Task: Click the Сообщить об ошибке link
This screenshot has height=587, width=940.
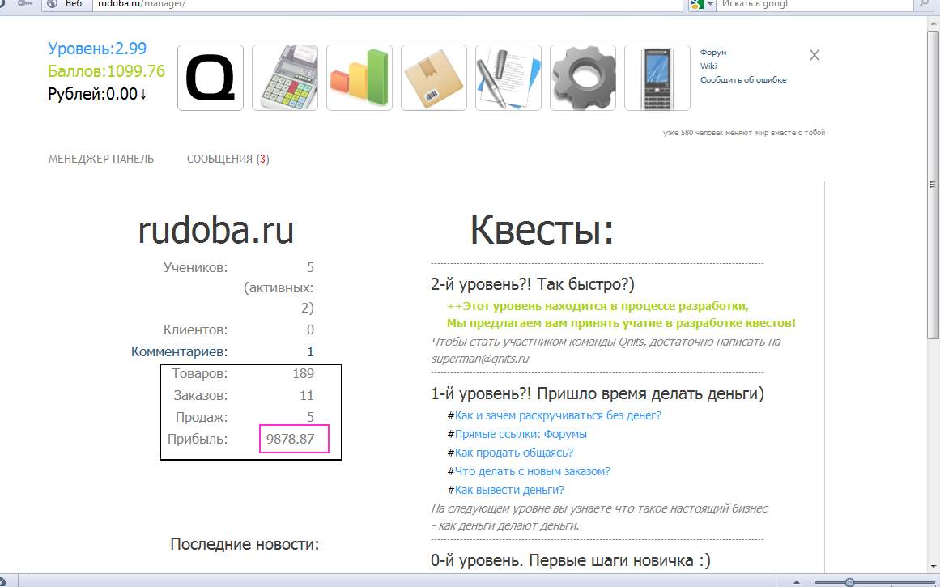Action: tap(742, 80)
